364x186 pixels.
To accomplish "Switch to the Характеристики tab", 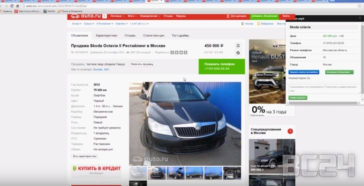I will tap(106, 36).
